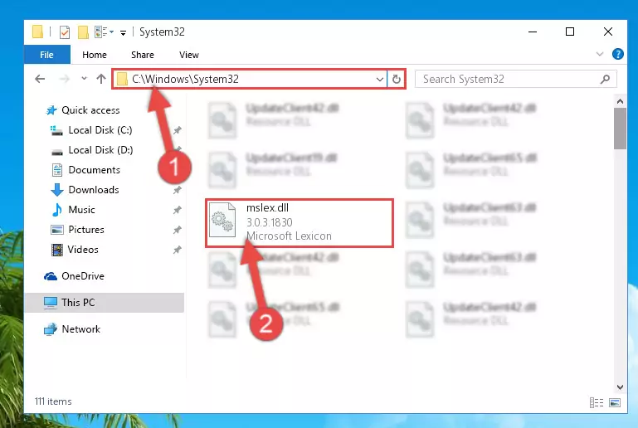638x428 pixels.
Task: Click the scrollbar down arrow
Action: pyautogui.click(x=620, y=387)
